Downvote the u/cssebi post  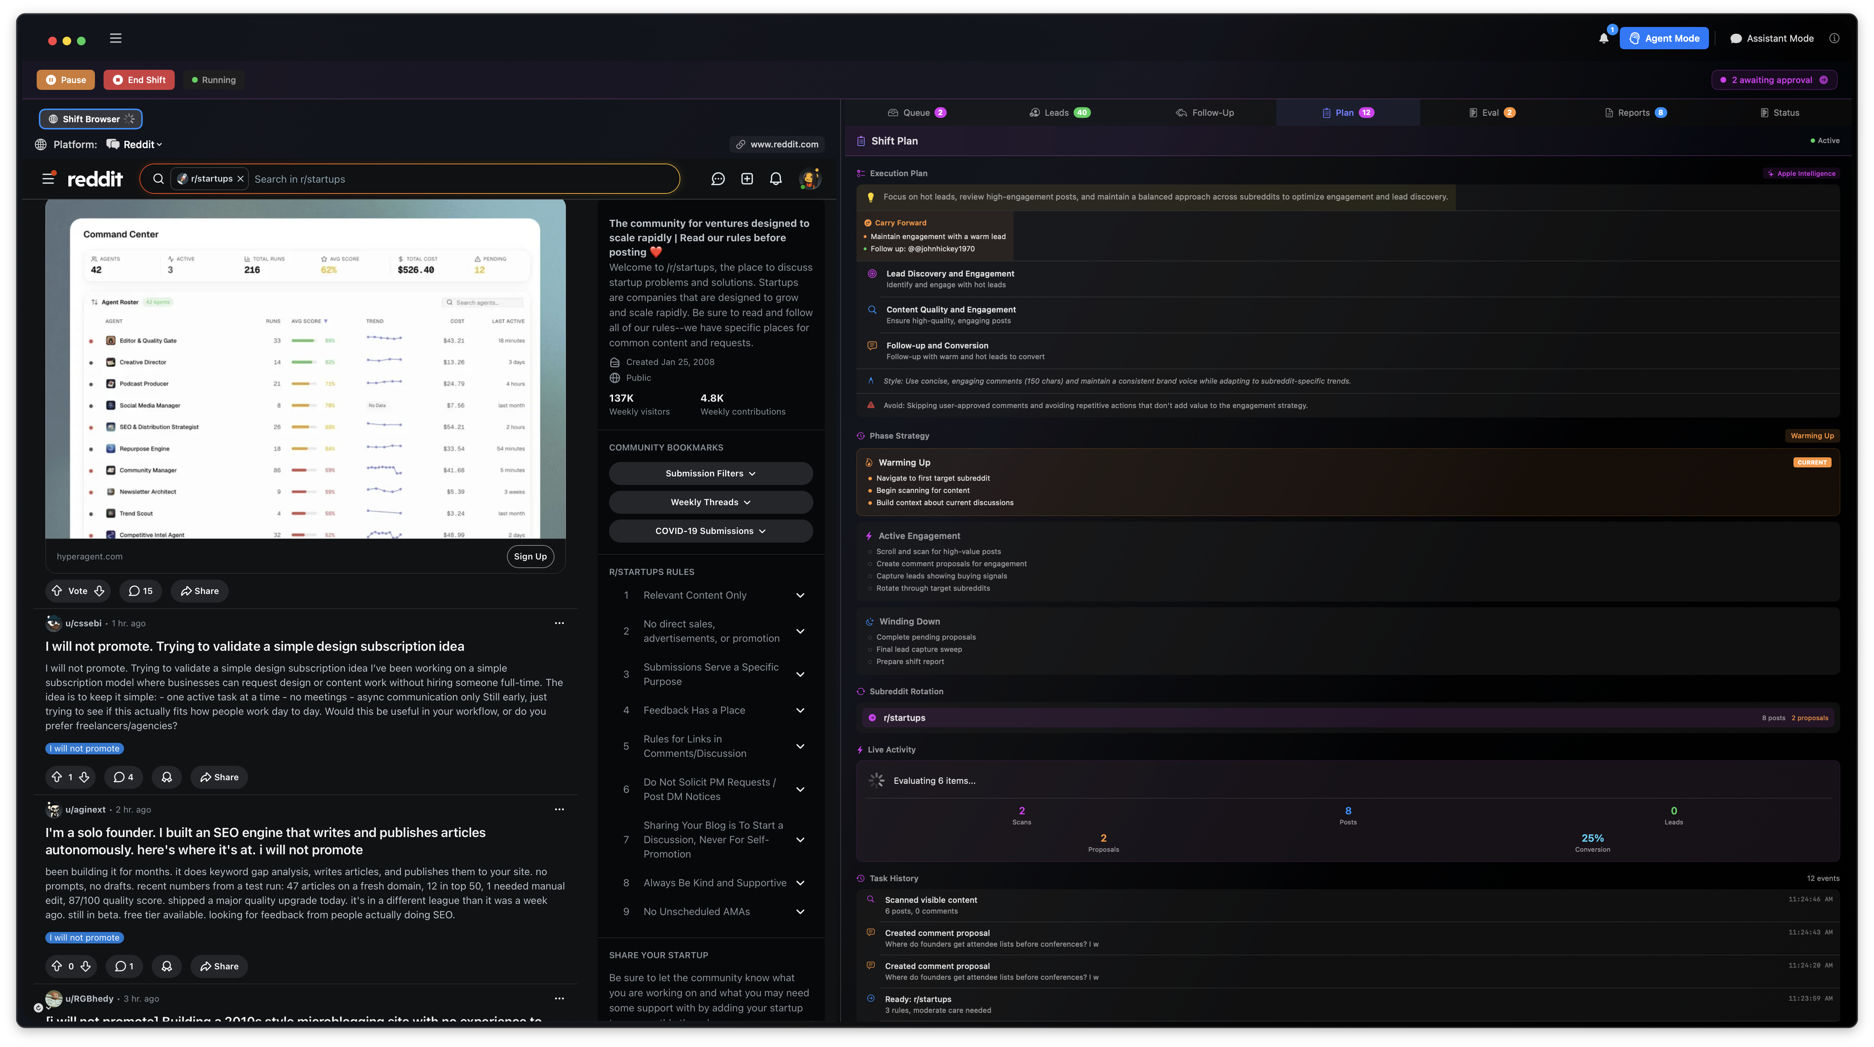pyautogui.click(x=84, y=777)
